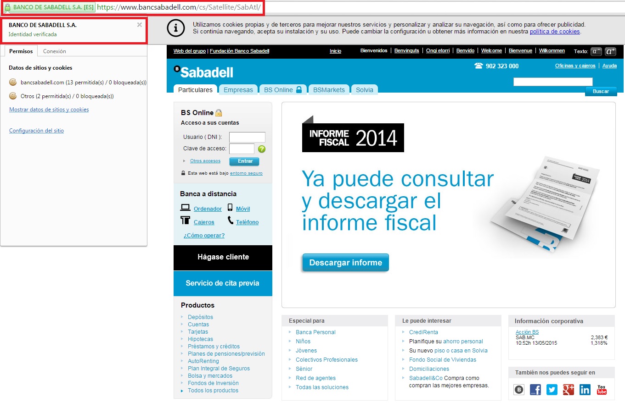Open the Empresas tab

(x=238, y=90)
